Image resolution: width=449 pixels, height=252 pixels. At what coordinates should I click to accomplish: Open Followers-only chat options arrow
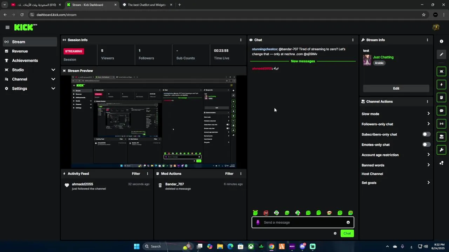pyautogui.click(x=428, y=124)
